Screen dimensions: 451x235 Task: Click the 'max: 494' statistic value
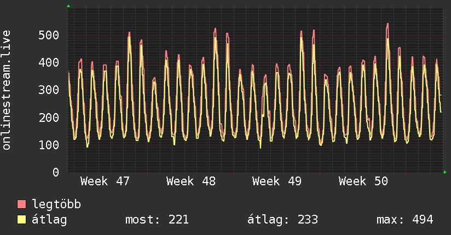tap(405, 220)
